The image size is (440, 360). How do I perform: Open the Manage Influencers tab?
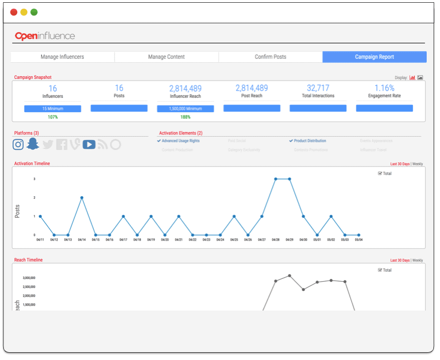tap(63, 57)
